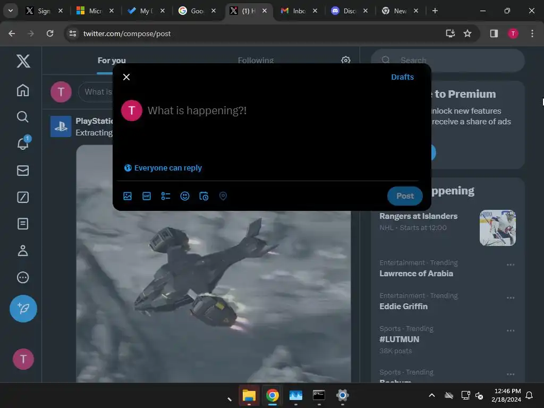
Task: Open #LUTMUN trending topic
Action: (x=399, y=339)
